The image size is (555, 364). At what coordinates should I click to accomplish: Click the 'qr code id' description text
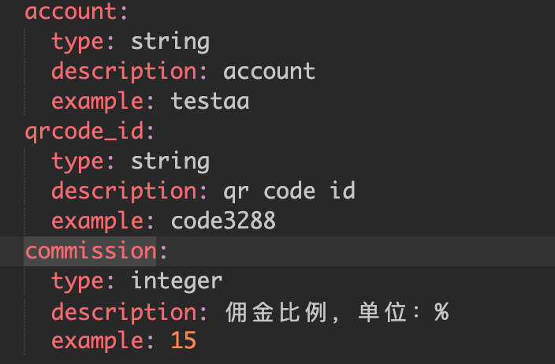(289, 192)
